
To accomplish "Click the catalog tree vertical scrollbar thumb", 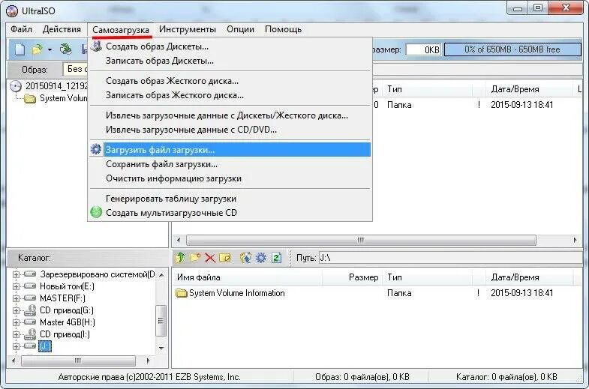I will pyautogui.click(x=161, y=321).
